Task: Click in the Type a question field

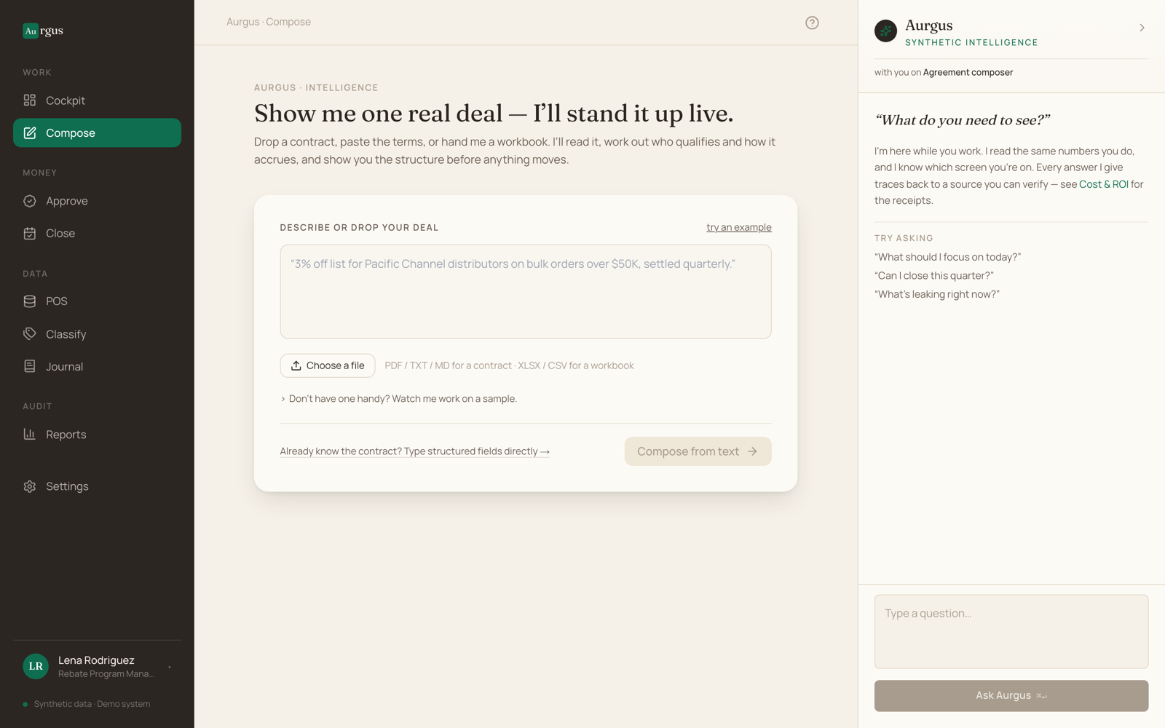Action: pos(1011,631)
